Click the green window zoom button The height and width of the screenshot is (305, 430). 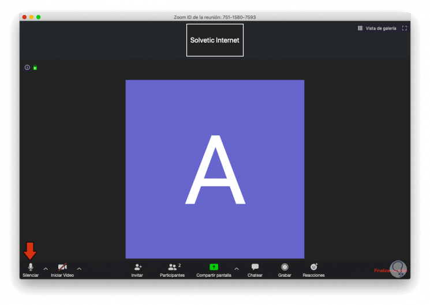39,17
